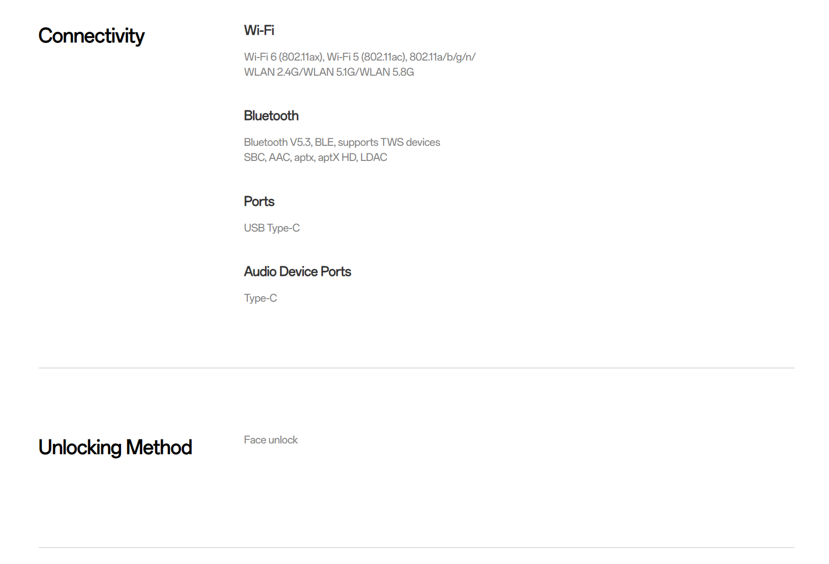Click the Type-C value under Audio Device Ports
This screenshot has height=564, width=829.
260,298
